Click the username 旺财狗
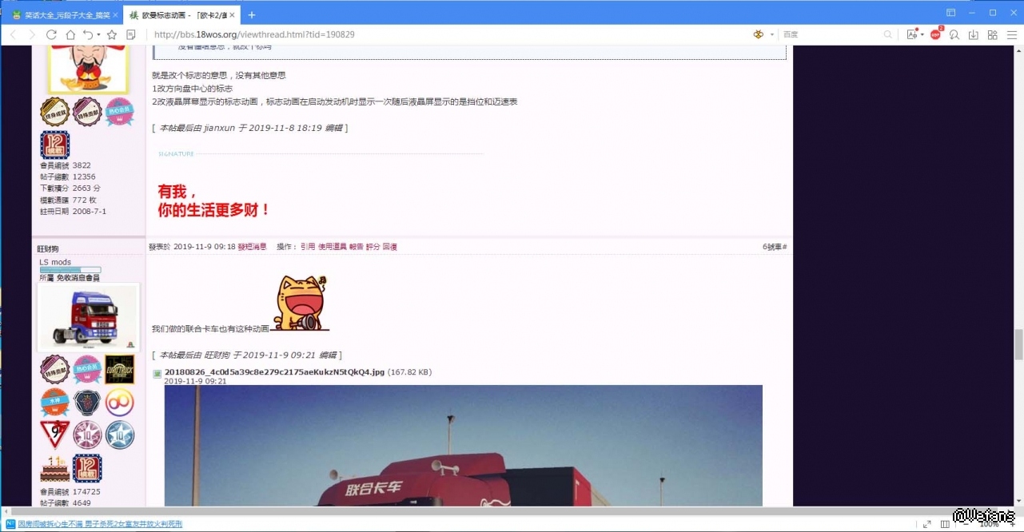The height and width of the screenshot is (532, 1024). 47,249
